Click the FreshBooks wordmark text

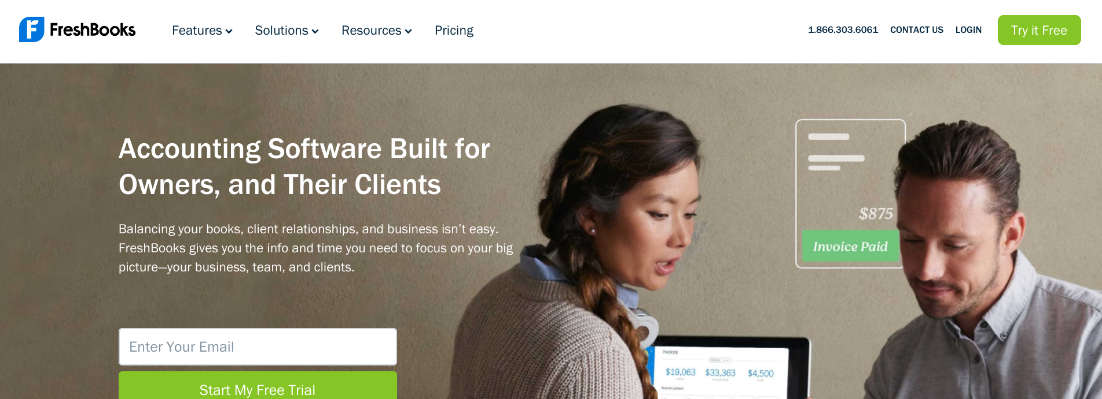click(93, 30)
